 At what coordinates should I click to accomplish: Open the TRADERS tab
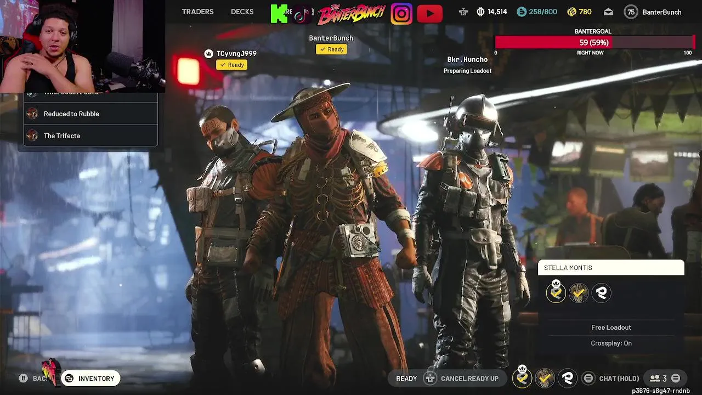point(197,12)
